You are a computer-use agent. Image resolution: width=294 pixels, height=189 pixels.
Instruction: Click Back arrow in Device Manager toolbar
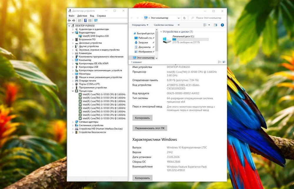pos(69,21)
